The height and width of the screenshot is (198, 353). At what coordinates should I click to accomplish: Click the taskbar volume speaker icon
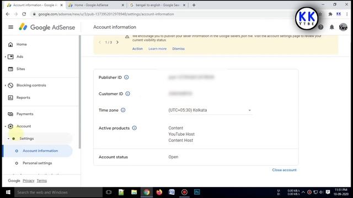tap(321, 193)
